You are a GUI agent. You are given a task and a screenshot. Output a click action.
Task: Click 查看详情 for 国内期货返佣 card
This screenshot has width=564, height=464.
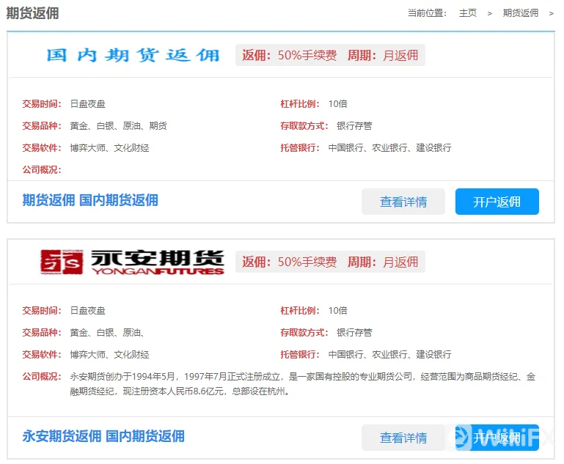coord(403,202)
